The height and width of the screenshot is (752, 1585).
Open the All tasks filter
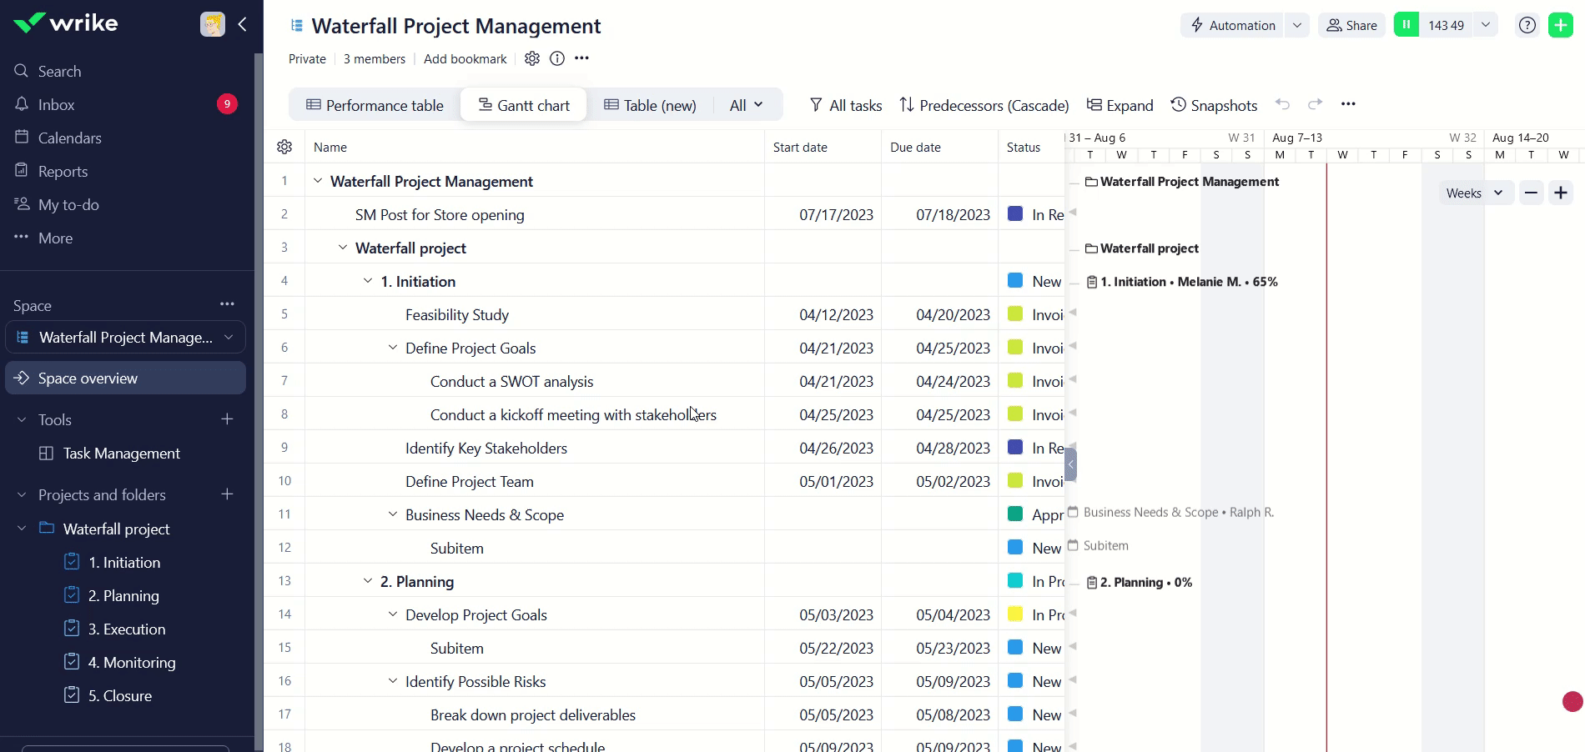click(x=845, y=105)
